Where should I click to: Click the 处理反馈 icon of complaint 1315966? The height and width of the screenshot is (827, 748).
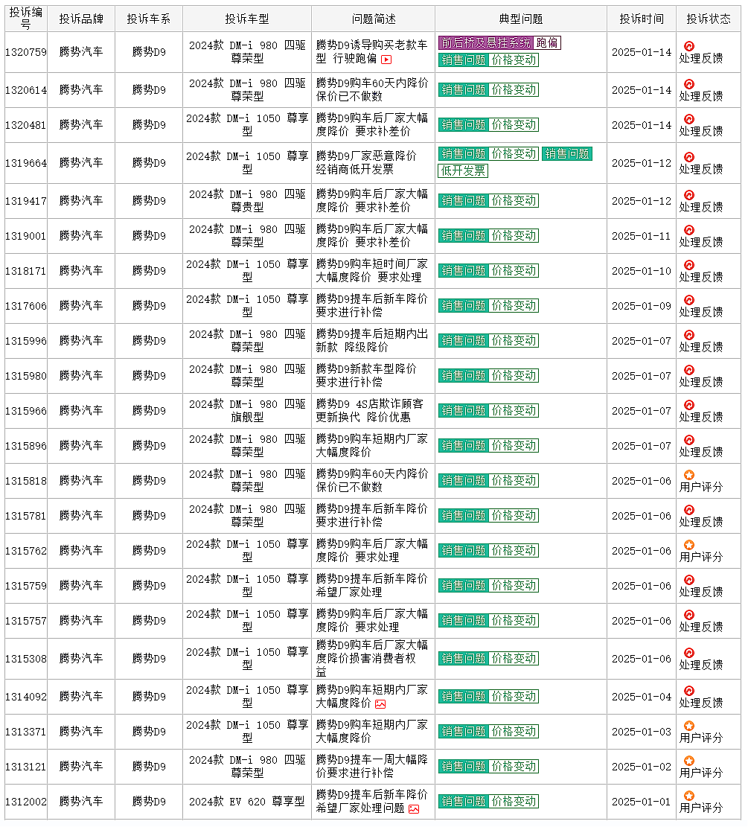pos(689,404)
